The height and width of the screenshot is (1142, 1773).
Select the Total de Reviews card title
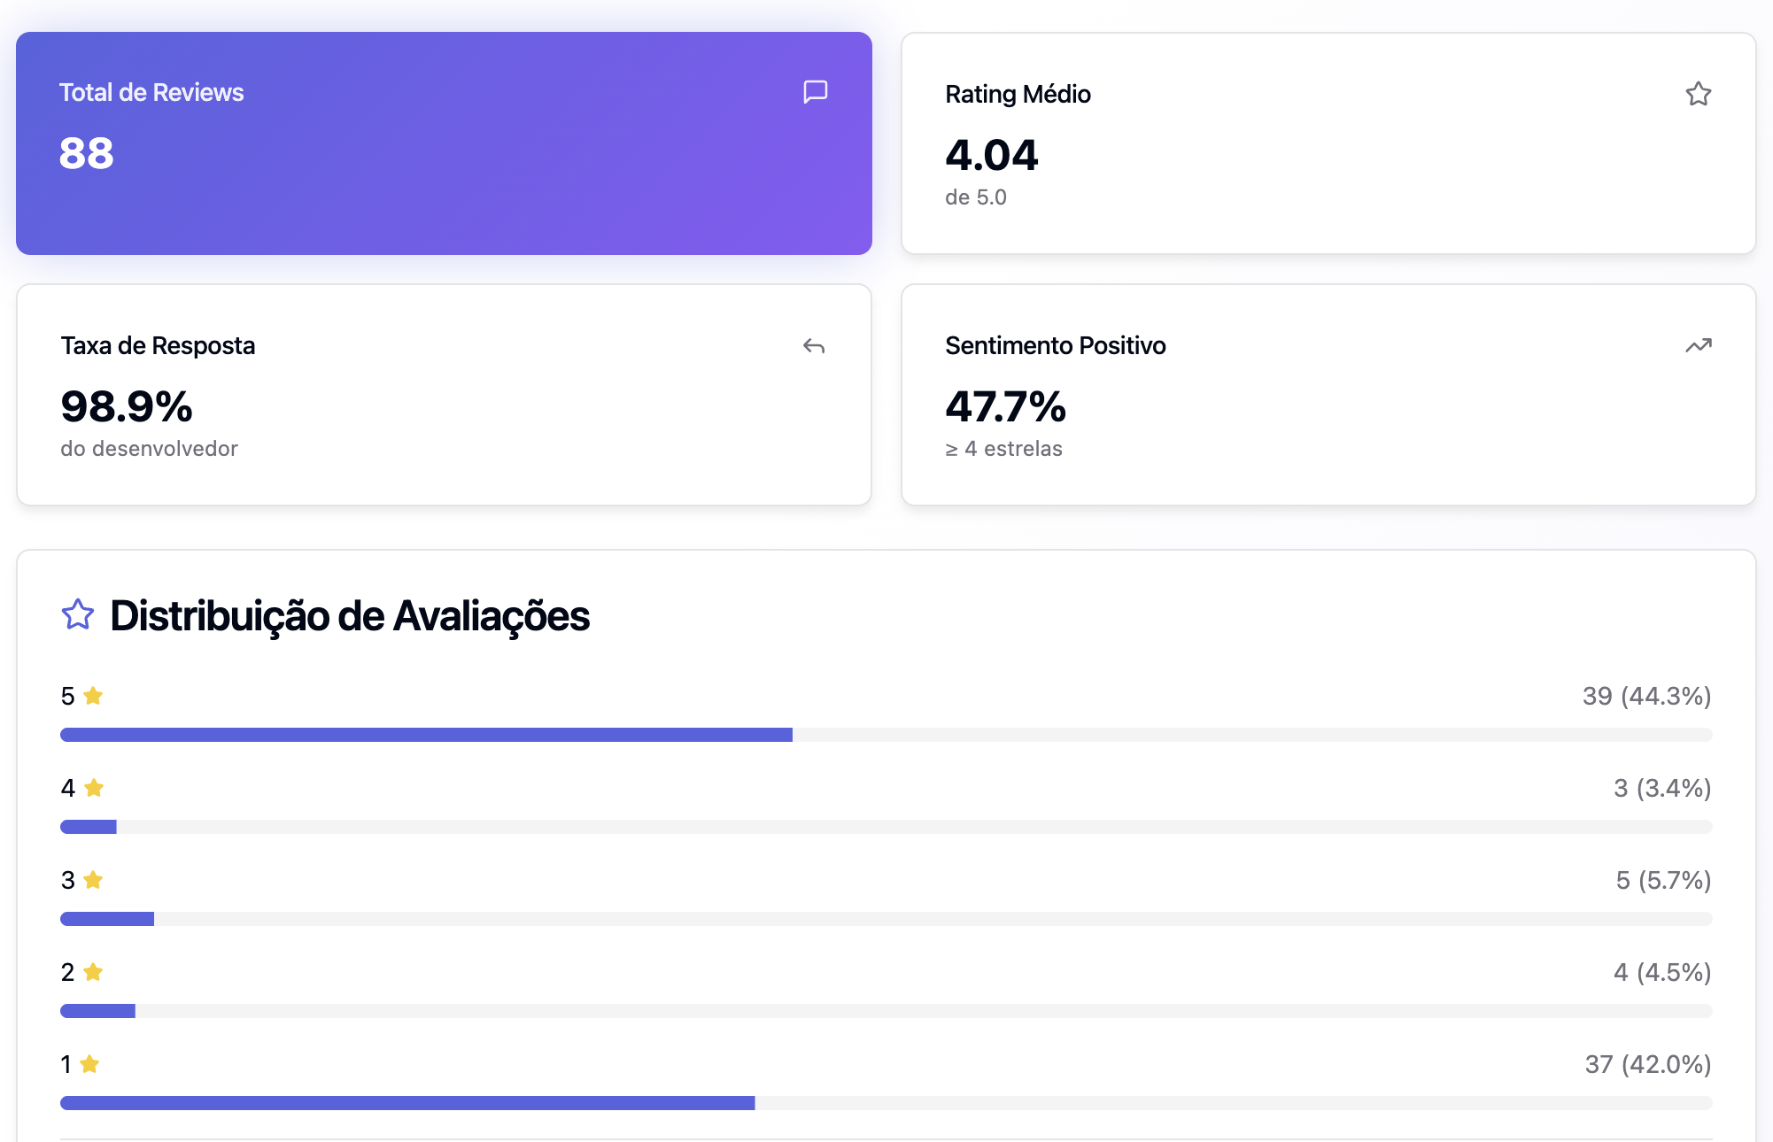point(151,92)
